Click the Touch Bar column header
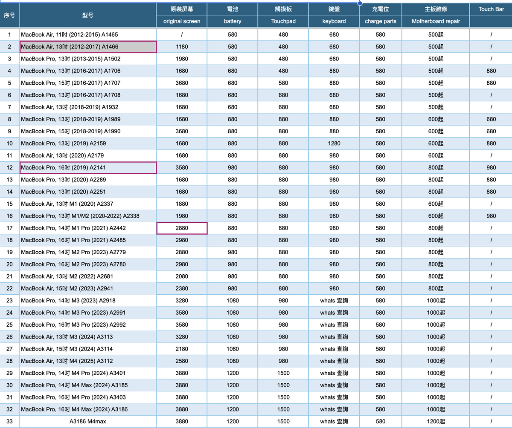Image resolution: width=512 pixels, height=428 pixels. 491,9
